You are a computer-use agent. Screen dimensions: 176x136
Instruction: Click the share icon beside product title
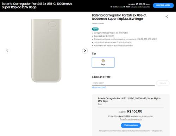167,17
